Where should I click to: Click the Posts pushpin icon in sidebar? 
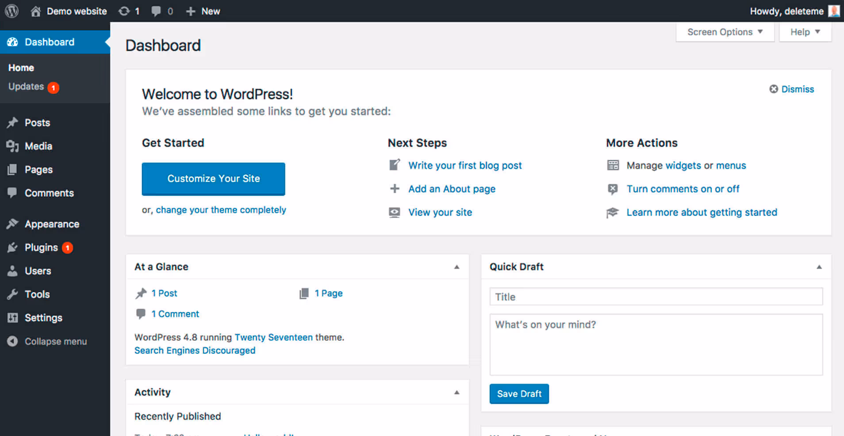pos(12,123)
